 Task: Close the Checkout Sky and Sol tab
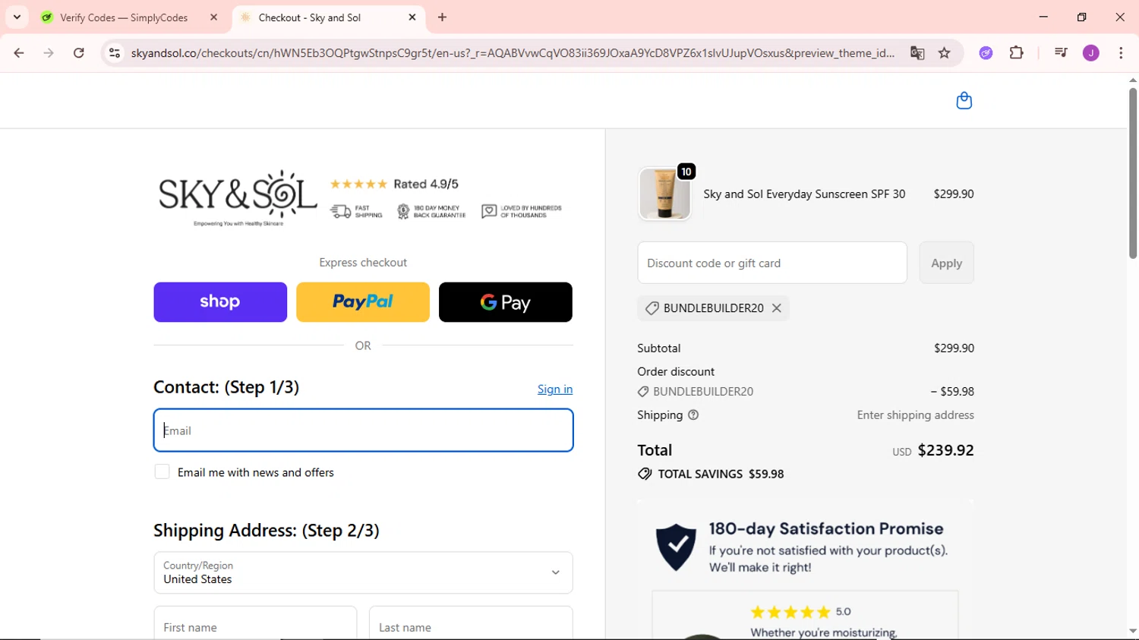412,17
